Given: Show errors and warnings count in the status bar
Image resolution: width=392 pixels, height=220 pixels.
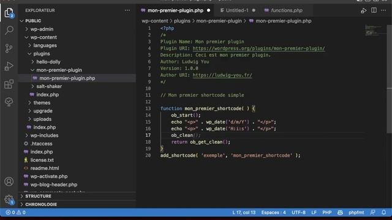Looking at the screenshot, I should tap(15, 213).
